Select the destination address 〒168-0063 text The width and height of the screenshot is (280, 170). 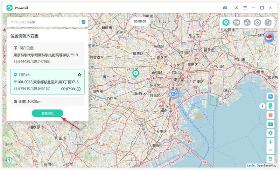[x=46, y=82]
